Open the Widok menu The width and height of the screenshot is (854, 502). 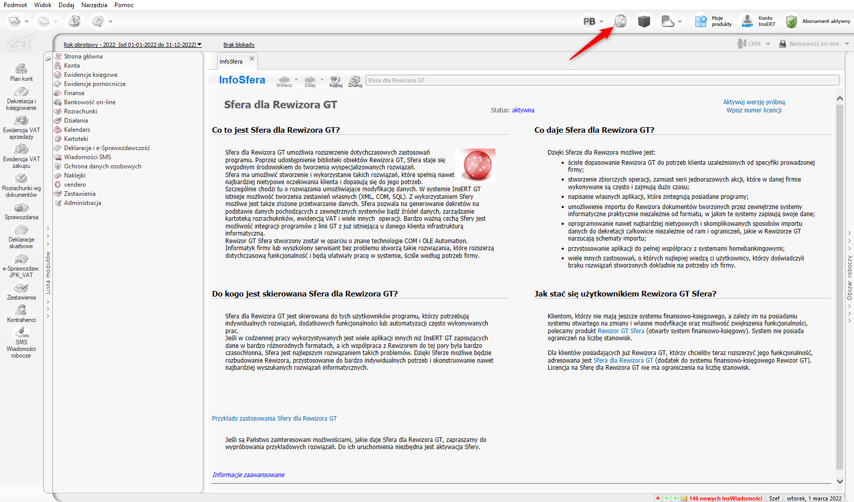click(x=43, y=5)
